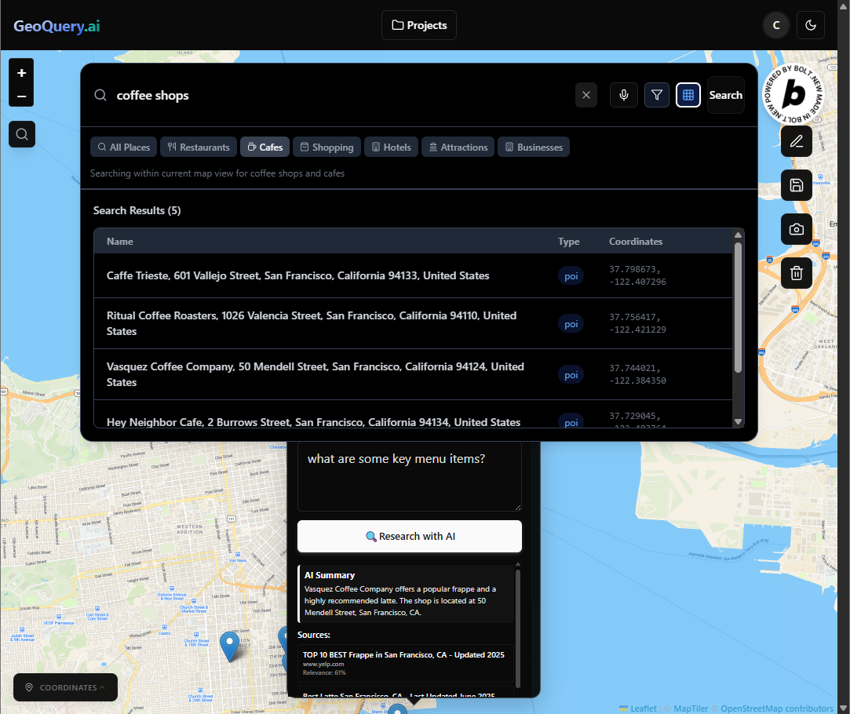850x714 pixels.
Task: Zoom in the map with plus button
Action: [21, 73]
